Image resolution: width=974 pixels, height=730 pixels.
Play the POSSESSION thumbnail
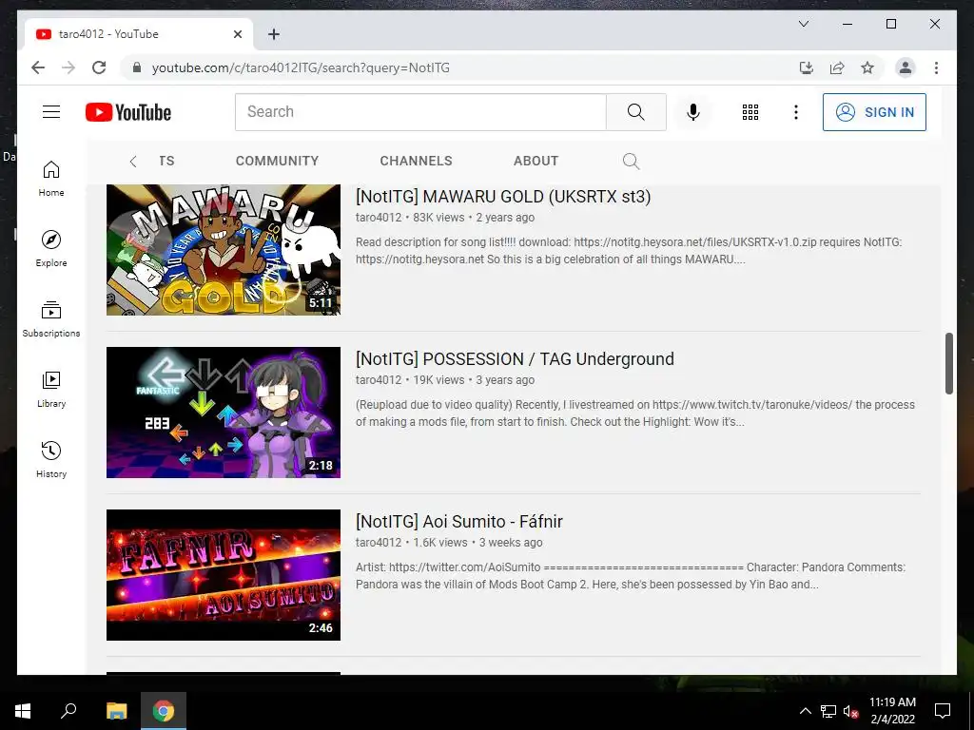pyautogui.click(x=224, y=413)
